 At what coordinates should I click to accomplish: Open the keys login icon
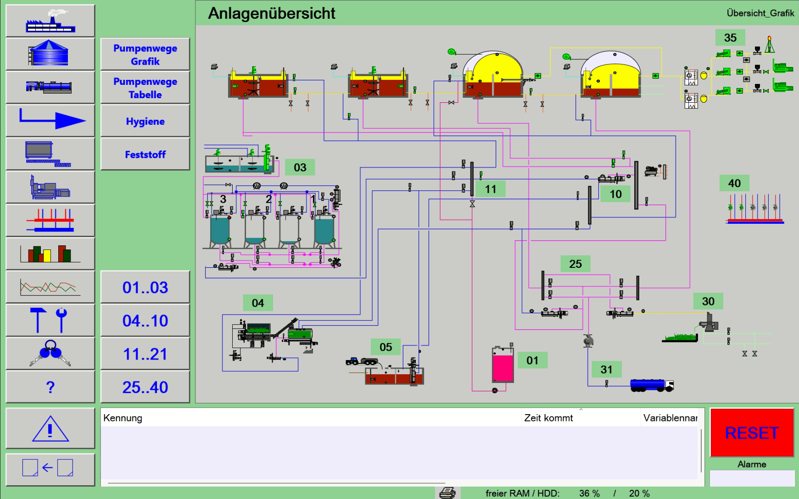[50, 353]
